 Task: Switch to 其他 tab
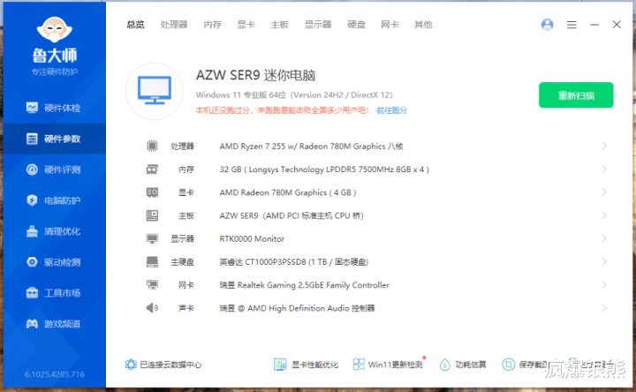(423, 25)
